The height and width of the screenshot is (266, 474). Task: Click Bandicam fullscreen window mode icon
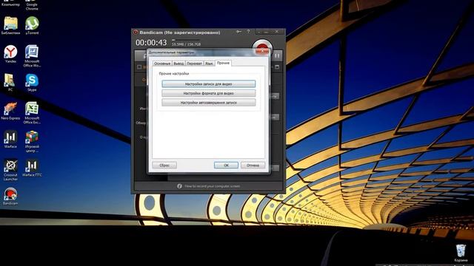click(x=277, y=66)
